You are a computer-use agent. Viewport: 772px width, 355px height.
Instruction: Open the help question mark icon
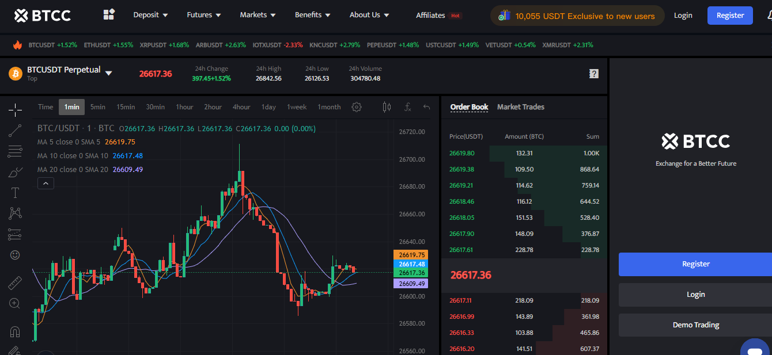pyautogui.click(x=594, y=74)
